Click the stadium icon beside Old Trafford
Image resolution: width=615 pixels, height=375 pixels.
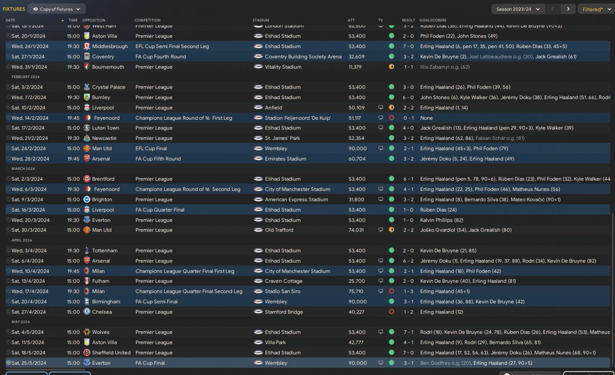point(258,230)
